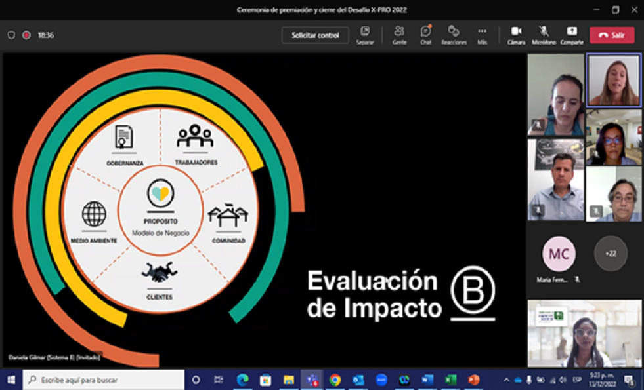
Task: Open the Task View button
Action: pos(219,380)
